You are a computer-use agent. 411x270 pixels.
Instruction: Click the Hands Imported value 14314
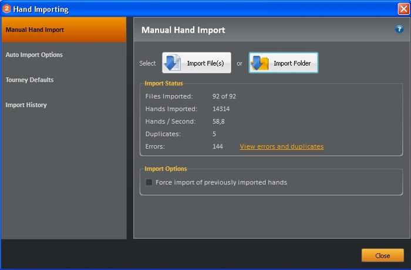tap(221, 109)
